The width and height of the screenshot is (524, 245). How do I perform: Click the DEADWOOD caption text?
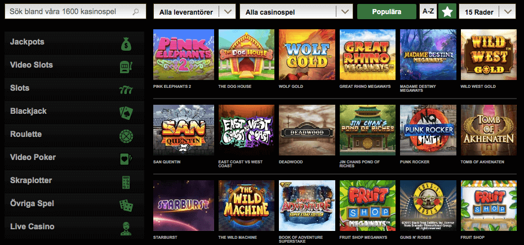tap(291, 162)
